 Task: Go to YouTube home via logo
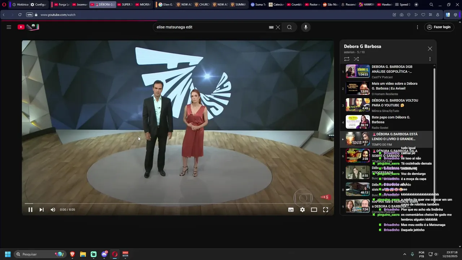click(28, 27)
